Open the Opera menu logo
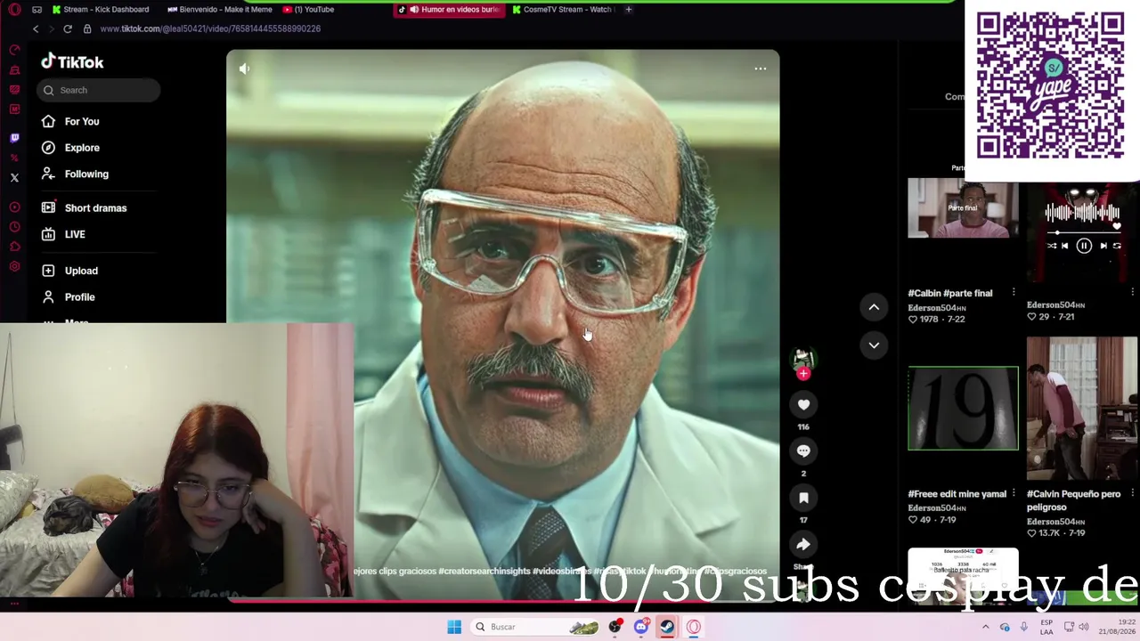This screenshot has width=1140, height=641. point(14,10)
